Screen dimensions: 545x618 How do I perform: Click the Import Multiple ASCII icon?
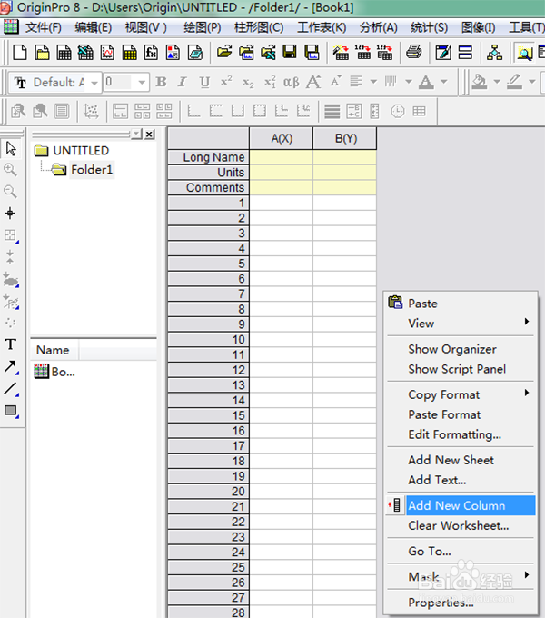pyautogui.click(x=385, y=52)
